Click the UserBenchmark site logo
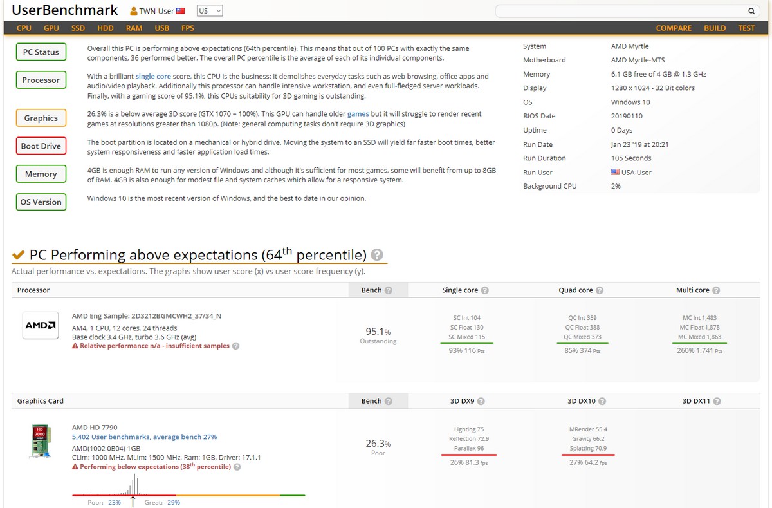 point(65,10)
